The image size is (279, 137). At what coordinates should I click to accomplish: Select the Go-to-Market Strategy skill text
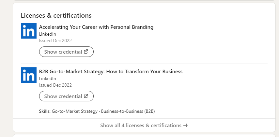(74, 111)
